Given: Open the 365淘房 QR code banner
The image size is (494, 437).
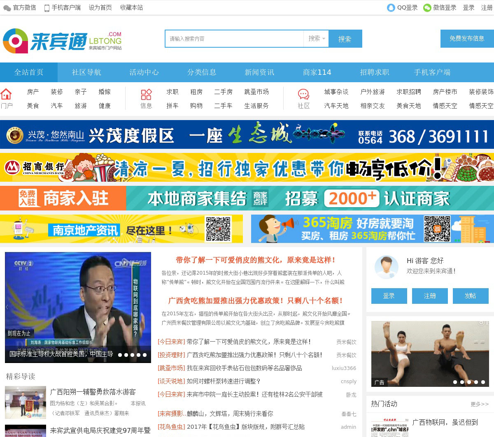Looking at the screenshot, I should tap(373, 229).
